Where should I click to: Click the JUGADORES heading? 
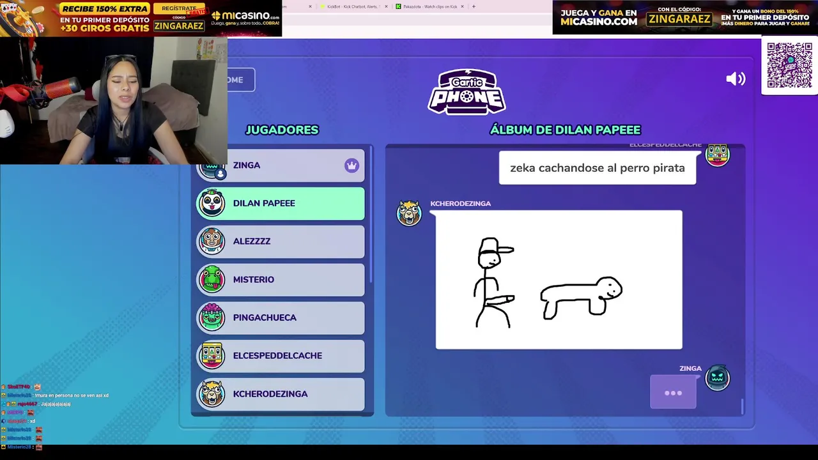click(x=282, y=130)
